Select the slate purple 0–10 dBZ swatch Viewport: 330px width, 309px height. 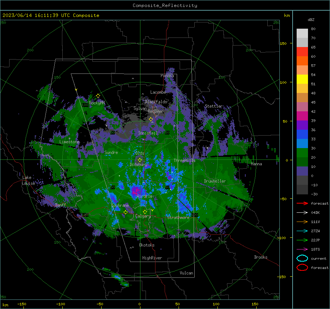(302, 171)
